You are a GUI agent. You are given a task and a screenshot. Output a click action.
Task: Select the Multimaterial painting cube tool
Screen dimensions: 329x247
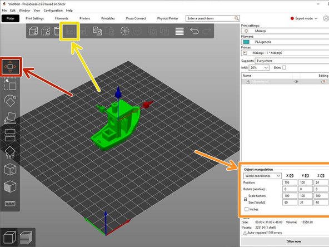pos(10,186)
